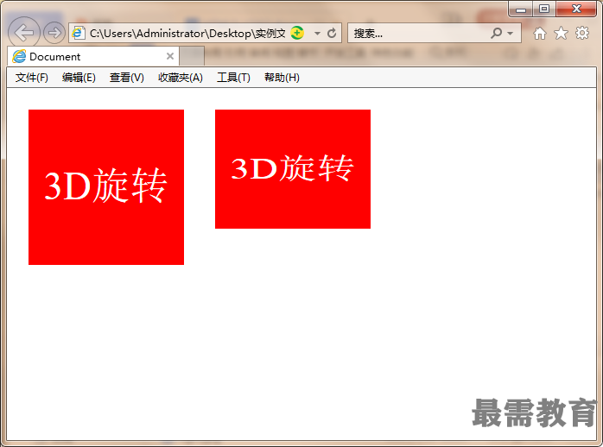
Task: Click the address bar file path text
Action: (187, 34)
